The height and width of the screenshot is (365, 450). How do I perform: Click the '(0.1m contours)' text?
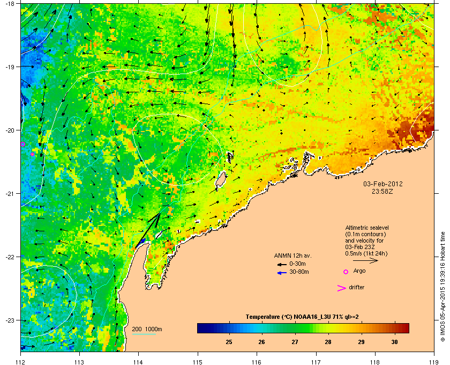pos(365,234)
